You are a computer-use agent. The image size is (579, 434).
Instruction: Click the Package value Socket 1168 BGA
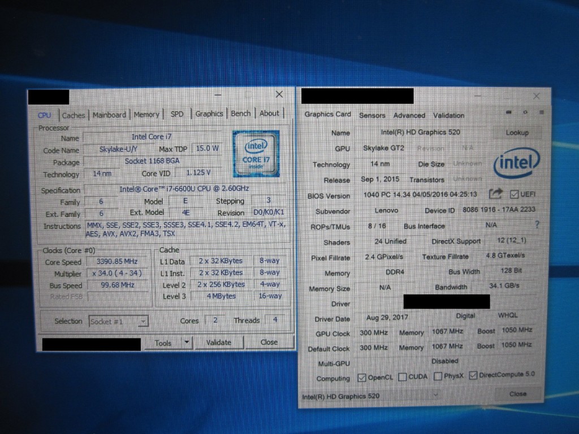coord(152,161)
